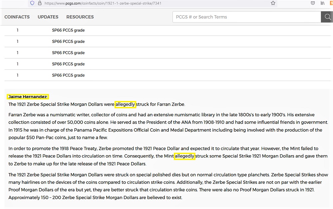This screenshot has height=209, width=333.
Task: Click highlighted 'allegedly' after 'the Mint'
Action: pyautogui.click(x=184, y=156)
